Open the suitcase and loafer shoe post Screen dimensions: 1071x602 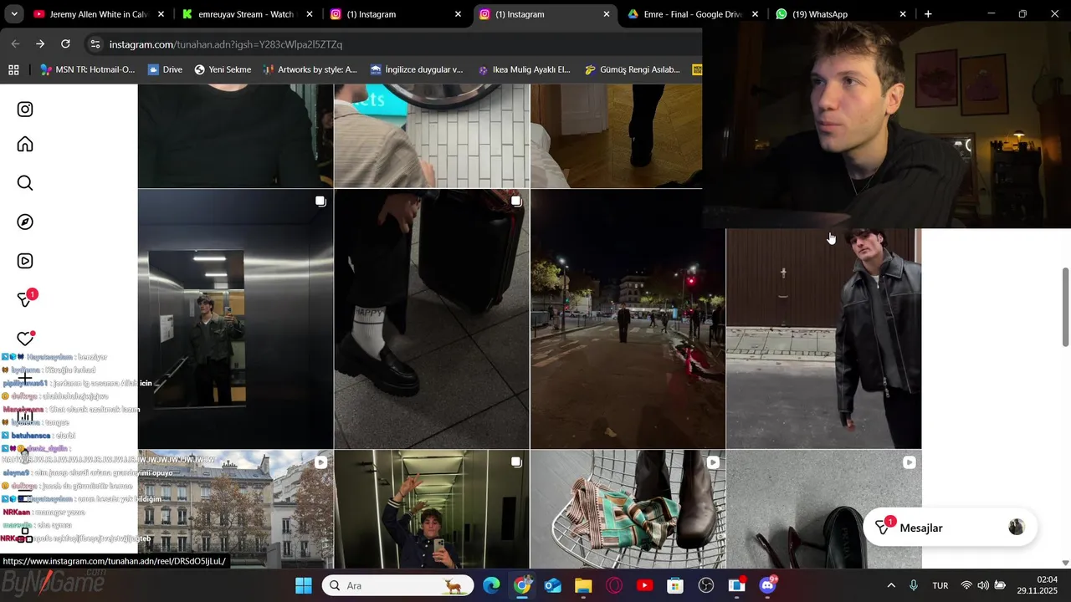pos(432,319)
